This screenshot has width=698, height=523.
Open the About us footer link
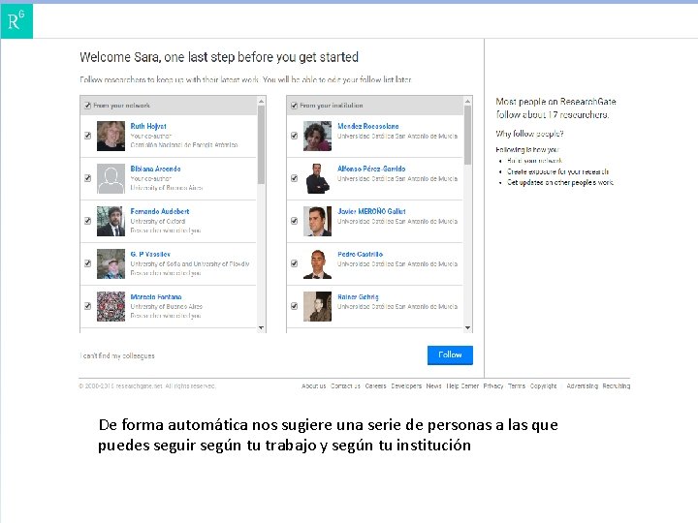click(314, 386)
